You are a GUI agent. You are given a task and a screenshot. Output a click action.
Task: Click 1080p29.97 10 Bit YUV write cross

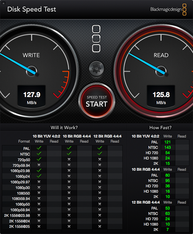pos(39,182)
